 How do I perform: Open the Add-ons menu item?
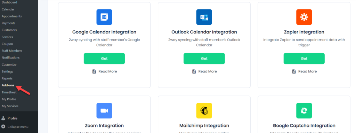[8, 85]
